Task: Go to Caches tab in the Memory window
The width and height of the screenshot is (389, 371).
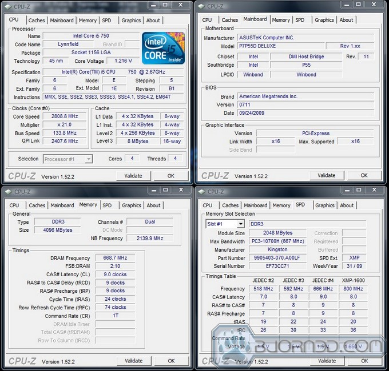Action: [x=37, y=205]
